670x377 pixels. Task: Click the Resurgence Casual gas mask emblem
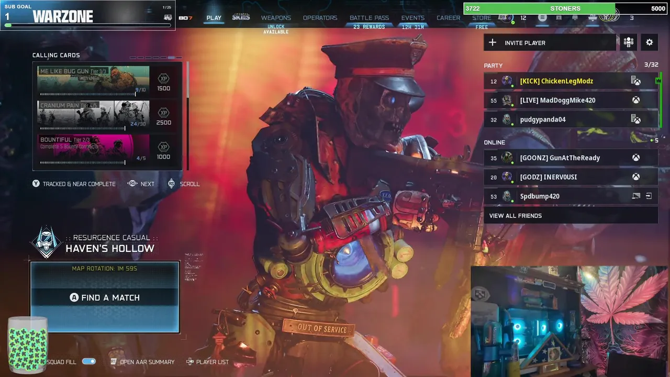click(x=46, y=242)
